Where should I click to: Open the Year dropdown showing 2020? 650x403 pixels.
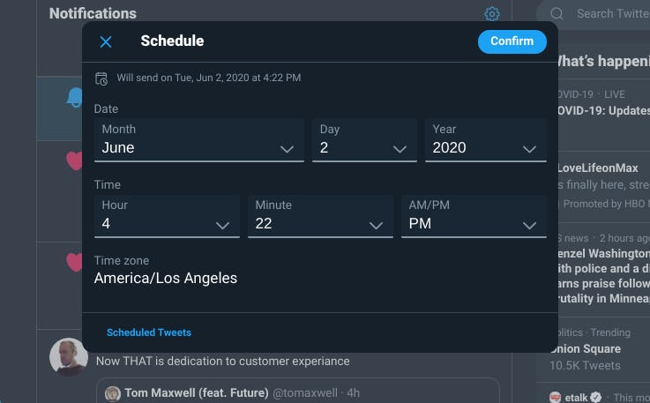[485, 140]
